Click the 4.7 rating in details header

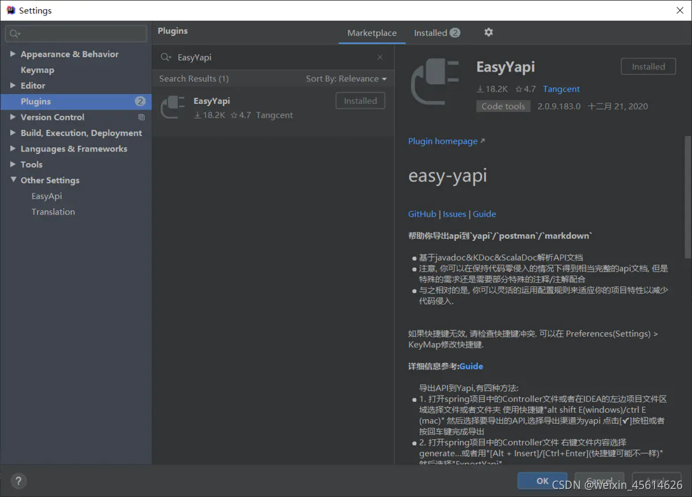(525, 89)
